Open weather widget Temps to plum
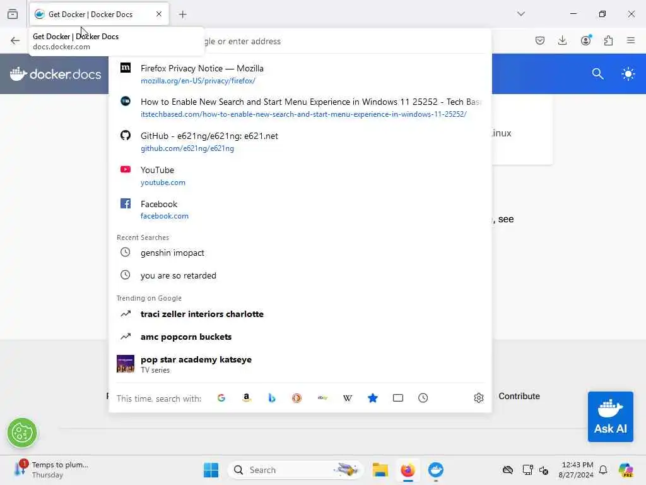Screen dimensions: 646x485 (52, 470)
